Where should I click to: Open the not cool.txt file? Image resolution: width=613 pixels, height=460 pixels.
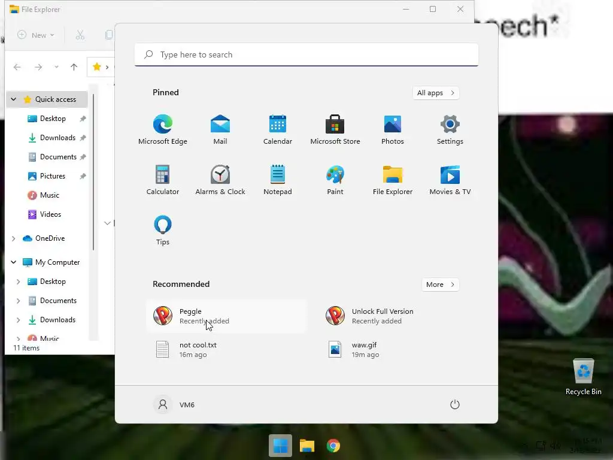[227, 350]
